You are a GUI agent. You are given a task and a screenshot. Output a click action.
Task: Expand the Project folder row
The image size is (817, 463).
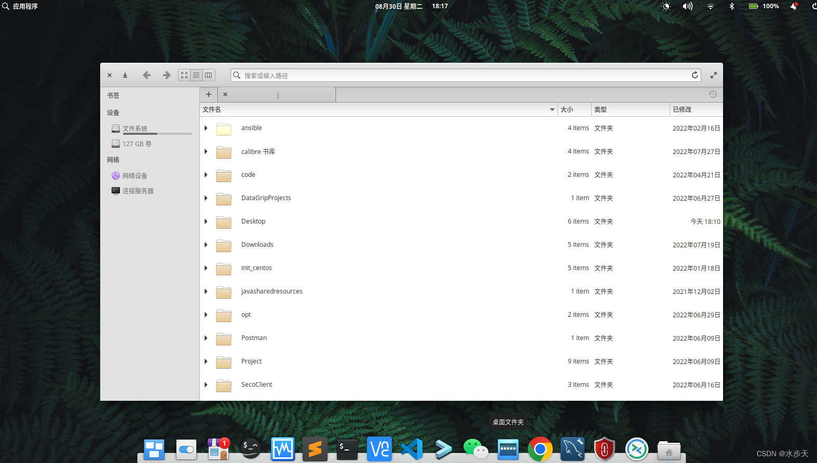[x=206, y=361]
